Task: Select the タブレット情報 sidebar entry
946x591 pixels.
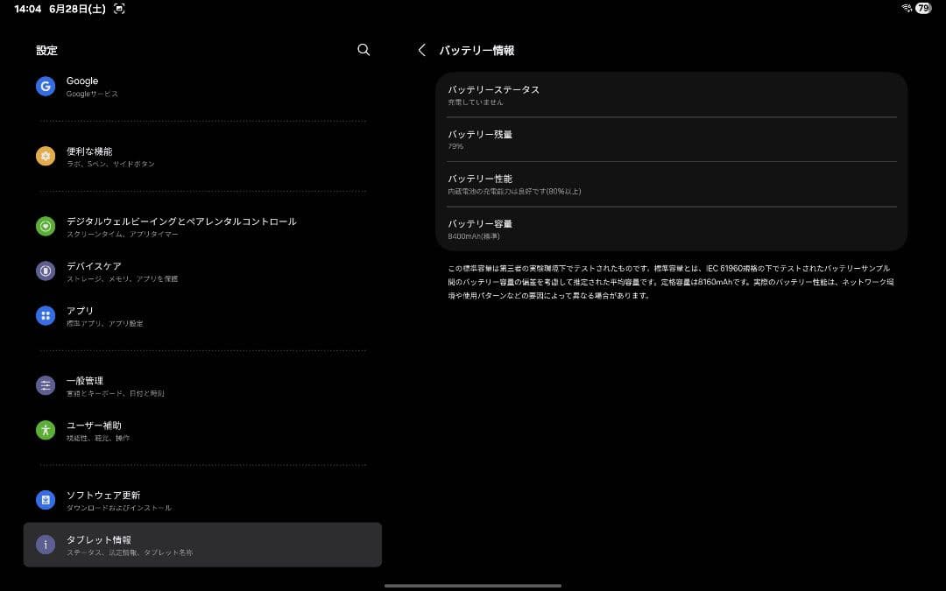Action: pos(201,544)
